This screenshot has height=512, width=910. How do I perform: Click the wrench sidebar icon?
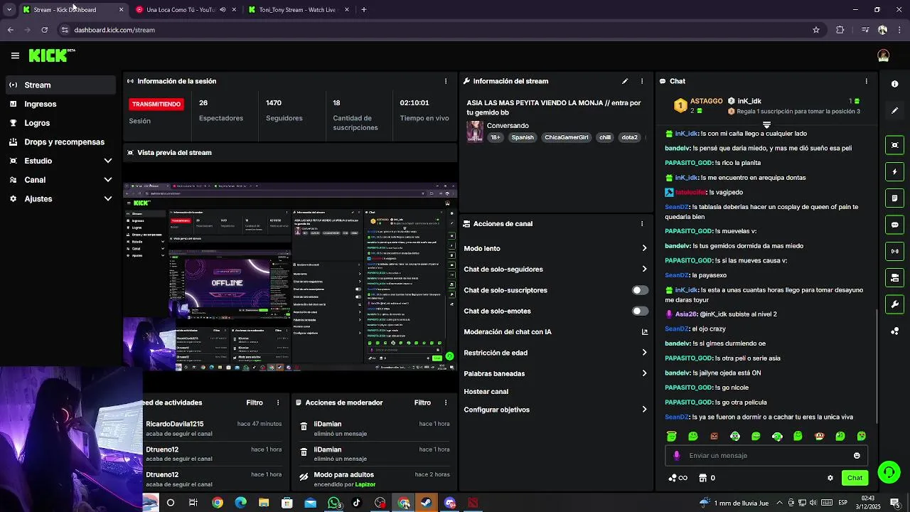pyautogui.click(x=894, y=304)
